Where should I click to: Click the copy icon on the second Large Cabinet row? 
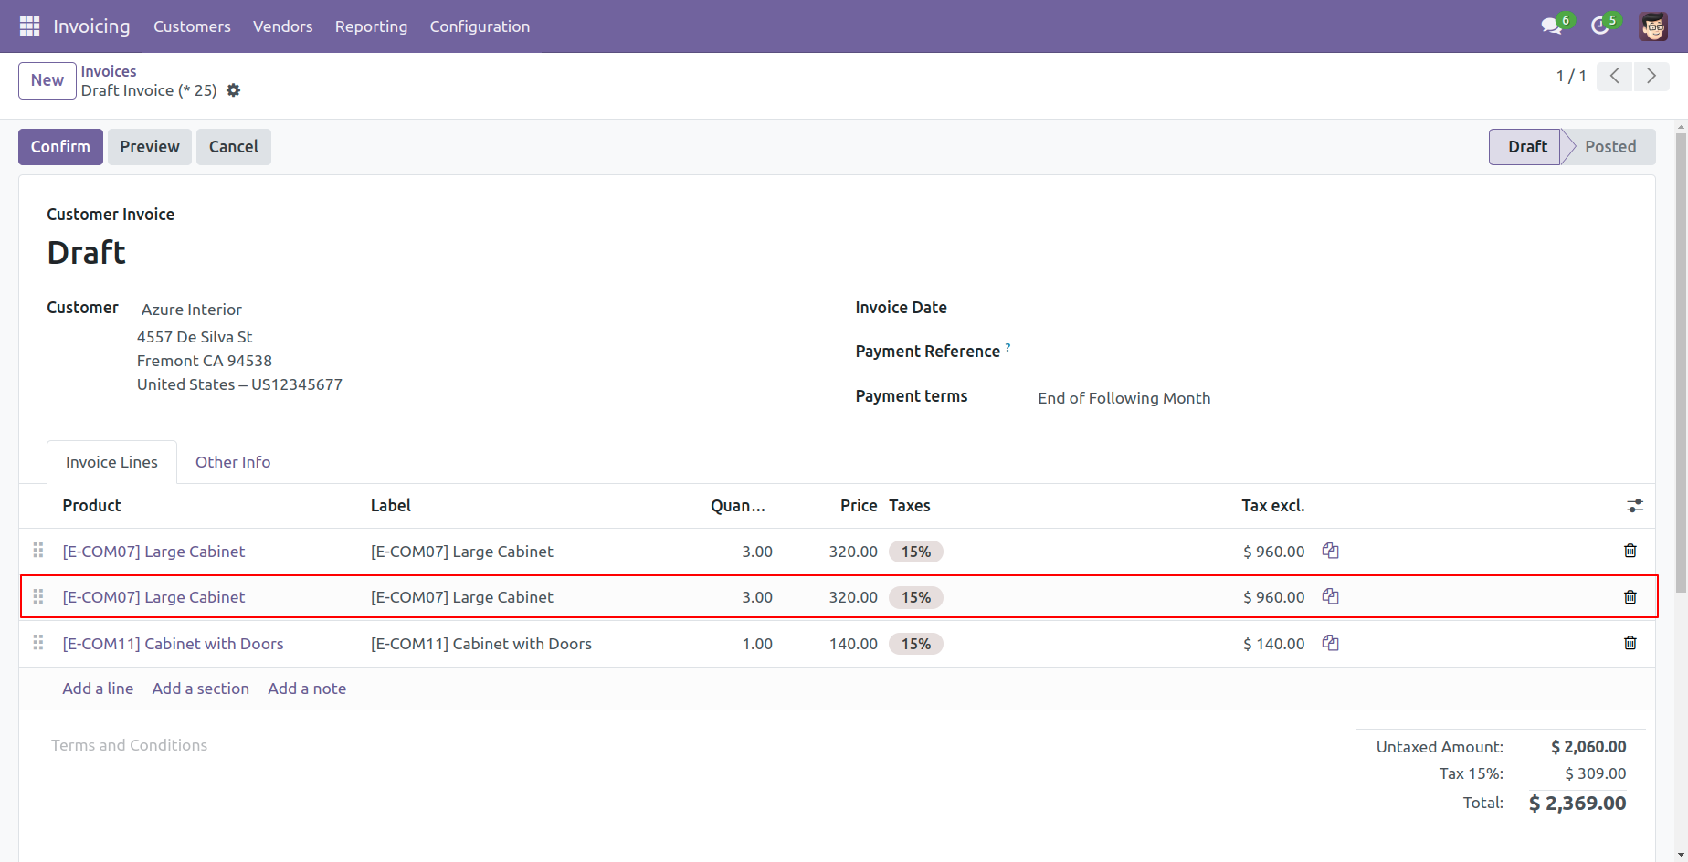[1331, 596]
